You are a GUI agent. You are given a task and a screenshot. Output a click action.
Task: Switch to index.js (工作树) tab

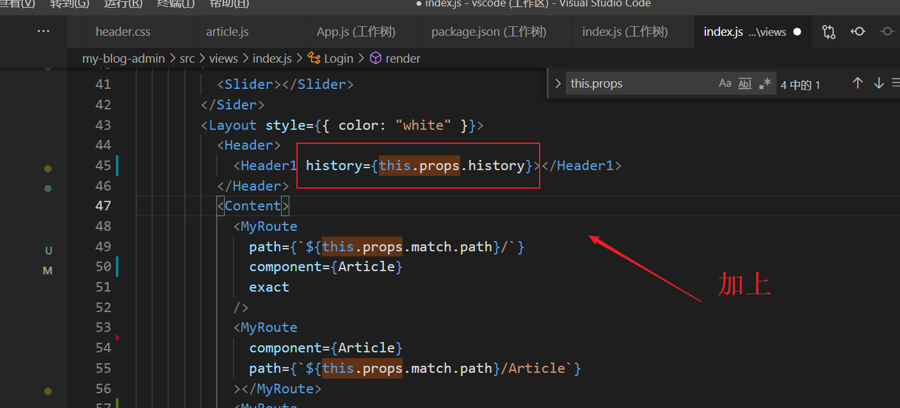[625, 31]
